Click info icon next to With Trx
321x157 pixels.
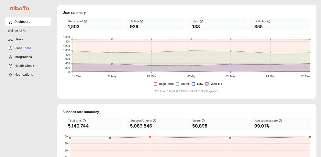point(269,21)
